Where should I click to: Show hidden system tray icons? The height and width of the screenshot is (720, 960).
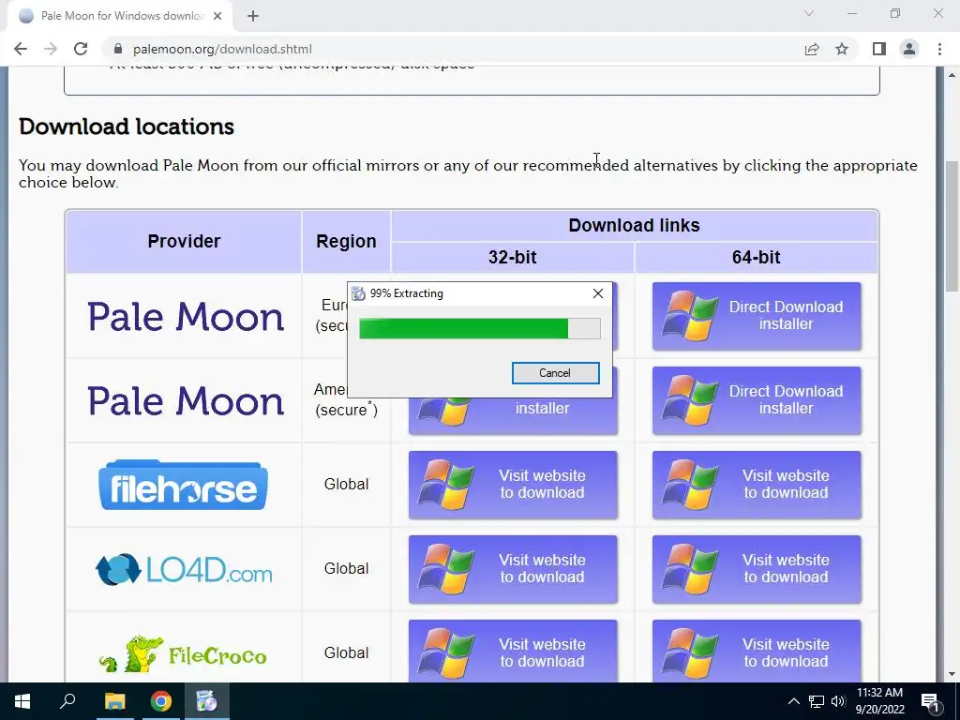pyautogui.click(x=793, y=701)
